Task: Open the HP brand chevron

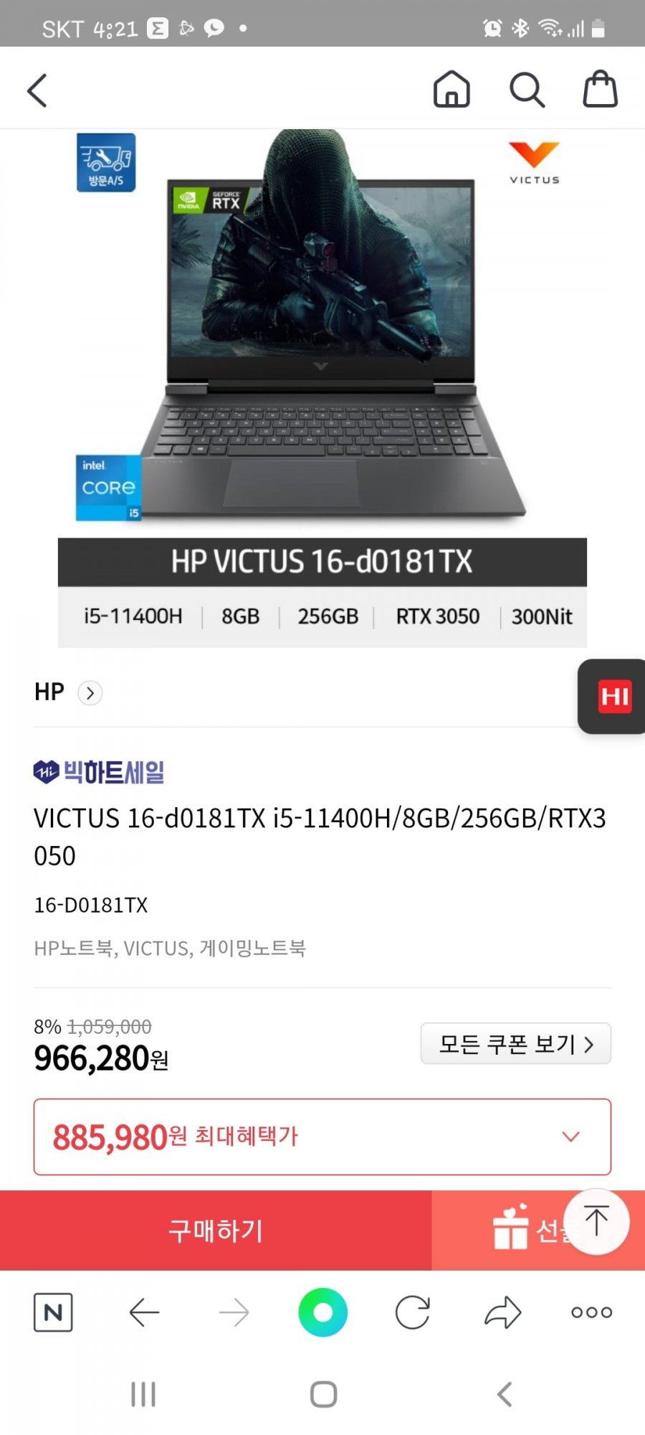Action: 90,693
